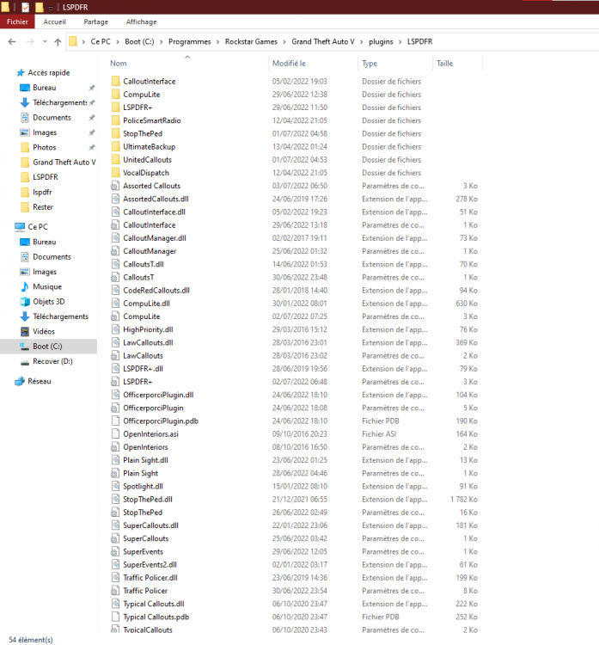This screenshot has height=645, width=599.
Task: Go up one folder level arrow
Action: (58, 41)
